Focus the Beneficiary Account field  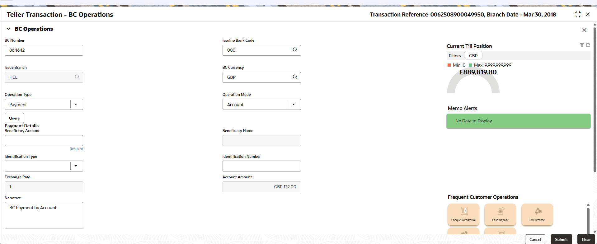click(44, 140)
